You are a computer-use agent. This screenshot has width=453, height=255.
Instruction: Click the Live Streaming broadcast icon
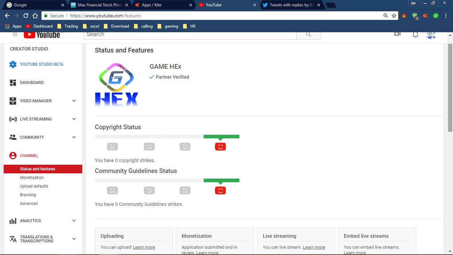click(x=13, y=119)
